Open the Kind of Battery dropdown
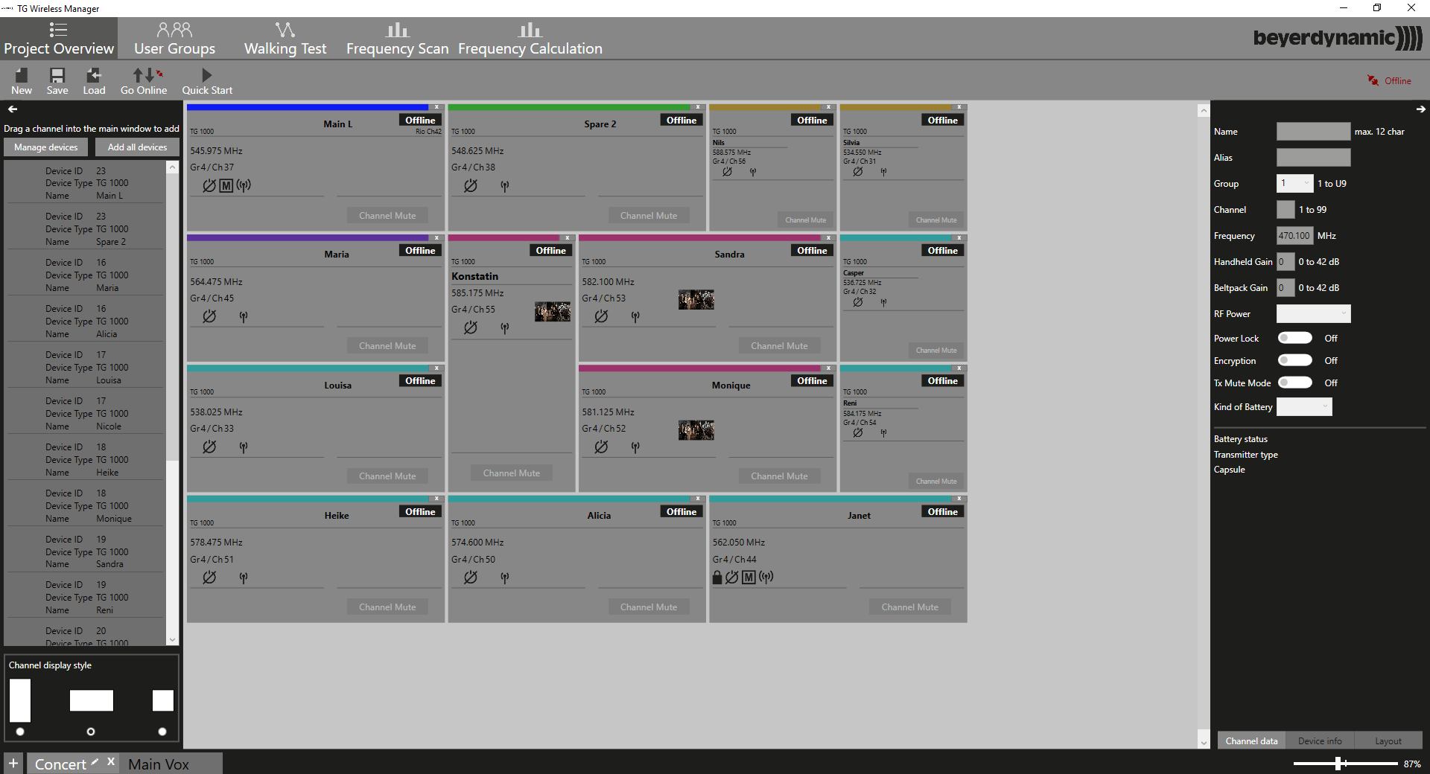Screen dimensions: 1430x774 [x=1303, y=406]
